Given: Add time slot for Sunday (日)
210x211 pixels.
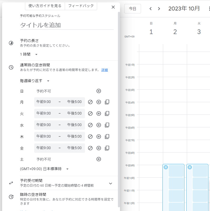Looking at the screenshot, I should (99, 91).
